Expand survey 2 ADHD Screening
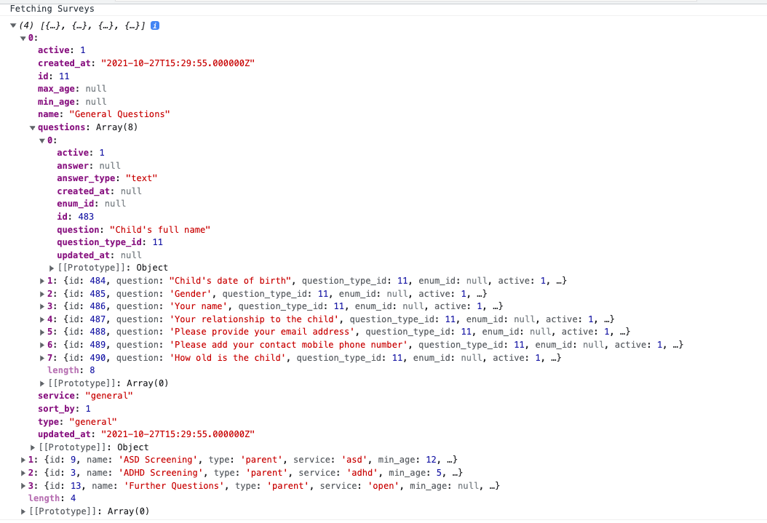The image size is (767, 523). click(23, 473)
